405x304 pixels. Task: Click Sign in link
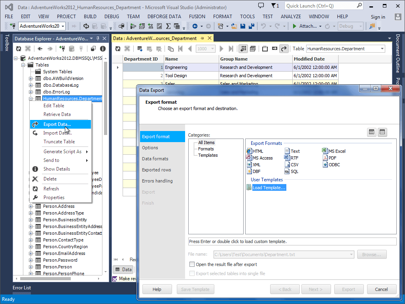(x=378, y=17)
